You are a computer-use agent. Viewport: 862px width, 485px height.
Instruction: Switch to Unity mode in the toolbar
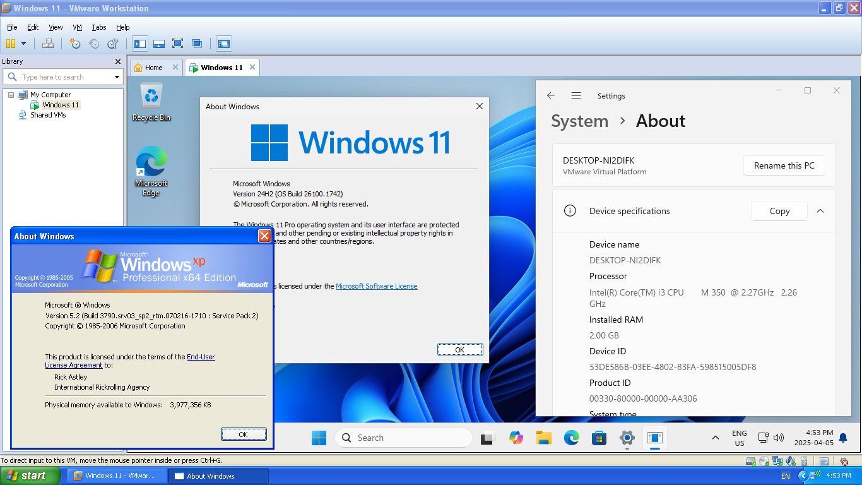[x=197, y=44]
